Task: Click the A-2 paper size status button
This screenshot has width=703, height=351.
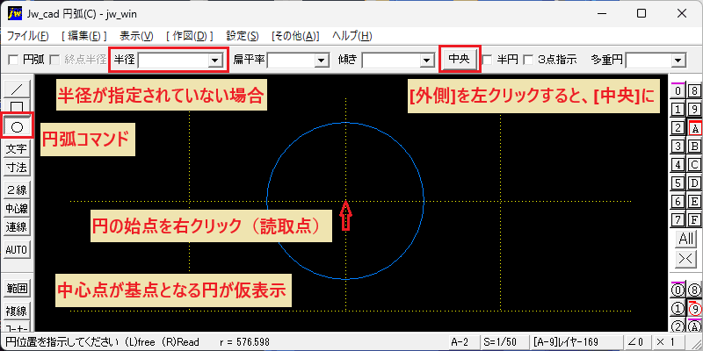Action: (x=464, y=342)
